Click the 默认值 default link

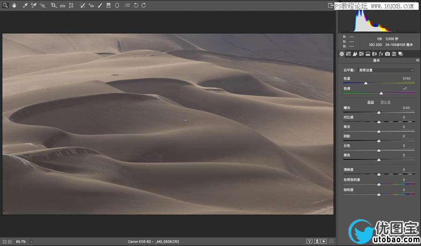(x=385, y=102)
